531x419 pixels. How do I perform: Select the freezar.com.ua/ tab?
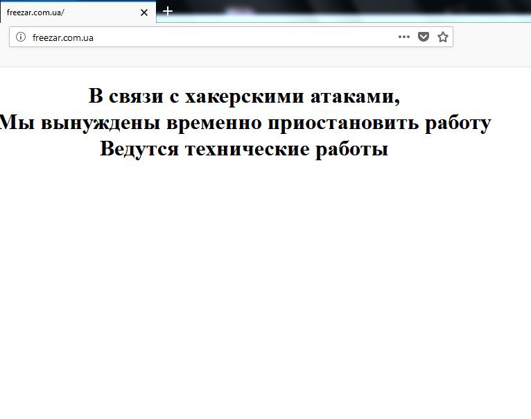click(78, 12)
